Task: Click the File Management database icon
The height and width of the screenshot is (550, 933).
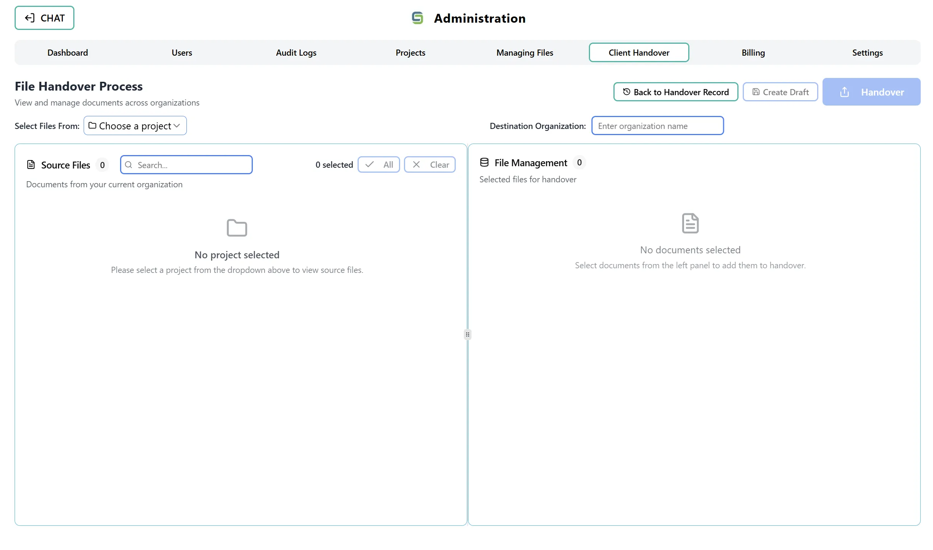Action: coord(484,162)
